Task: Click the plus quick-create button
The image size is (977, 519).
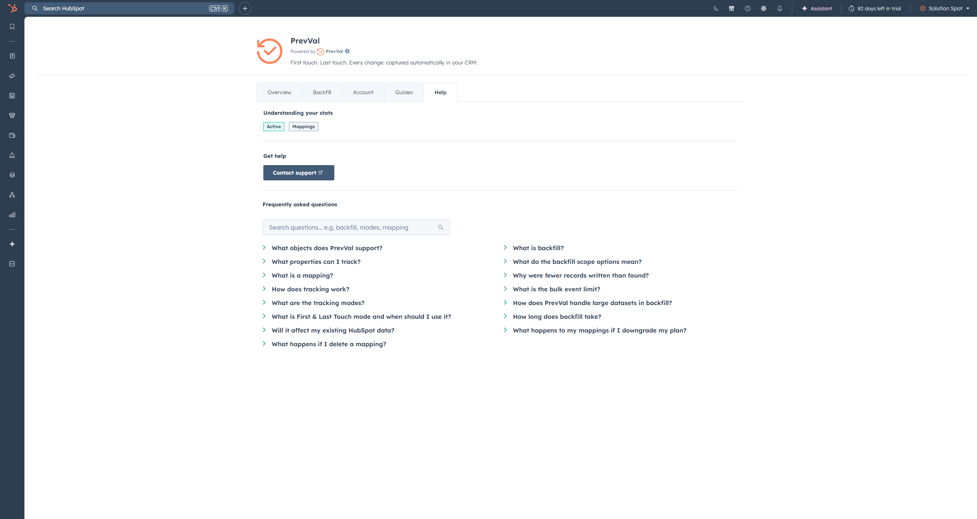Action: (x=245, y=8)
